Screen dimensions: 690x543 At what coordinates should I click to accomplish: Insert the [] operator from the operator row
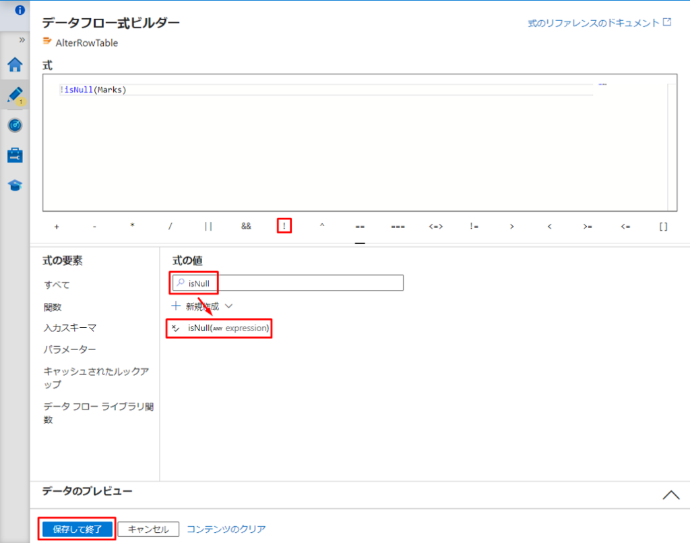pos(662,226)
